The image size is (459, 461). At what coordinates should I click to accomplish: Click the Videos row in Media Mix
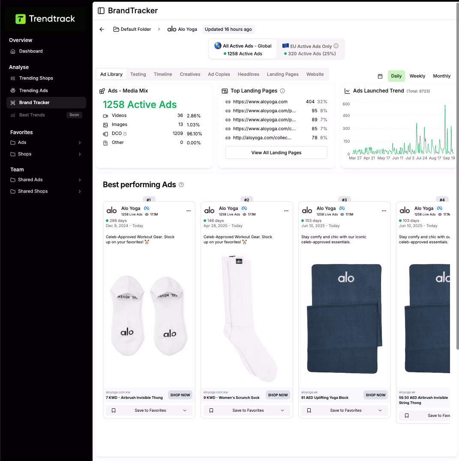click(152, 116)
